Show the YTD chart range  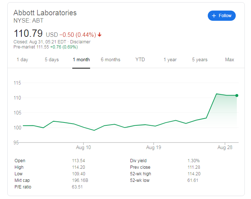click(x=140, y=59)
